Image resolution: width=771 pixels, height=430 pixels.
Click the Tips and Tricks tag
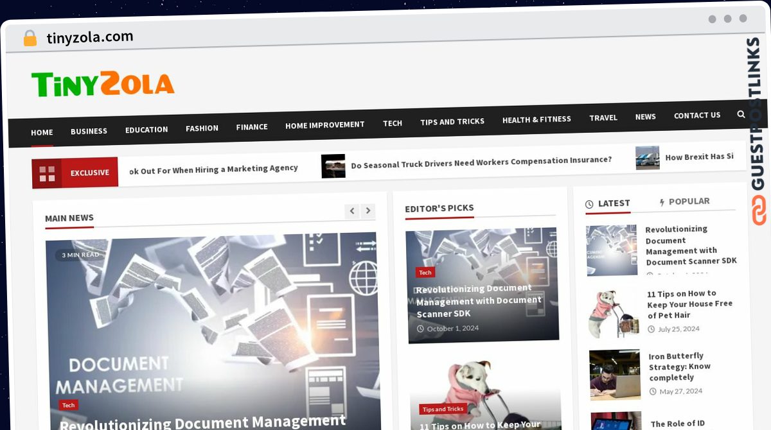pyautogui.click(x=443, y=409)
